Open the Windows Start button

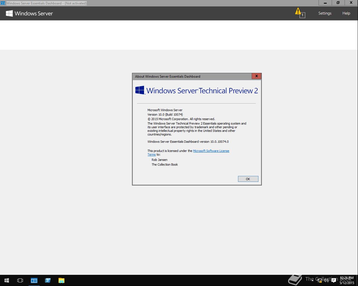pyautogui.click(x=7, y=280)
